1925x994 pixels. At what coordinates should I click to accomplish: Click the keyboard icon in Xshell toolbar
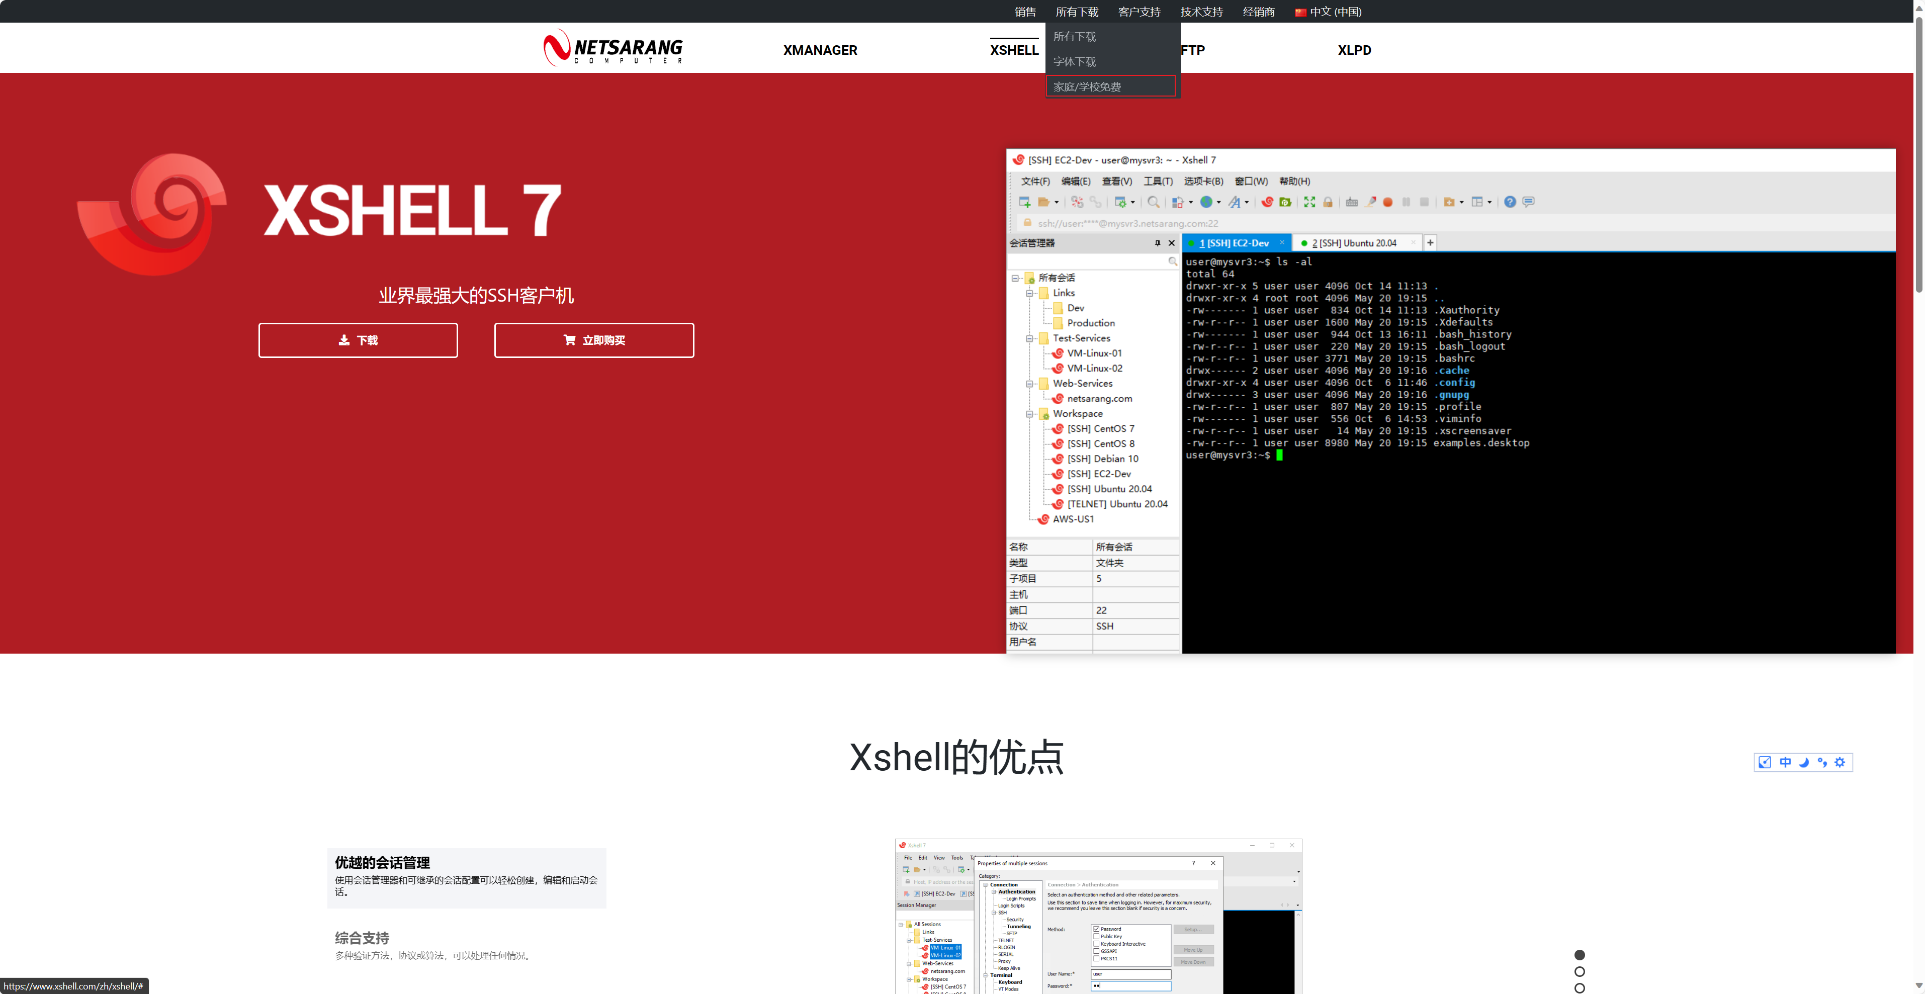(1351, 202)
